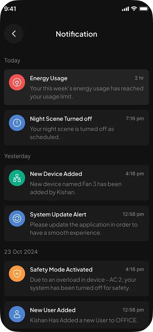Tap the Wi-Fi status icon
The image size is (153, 332).
(x=134, y=9)
